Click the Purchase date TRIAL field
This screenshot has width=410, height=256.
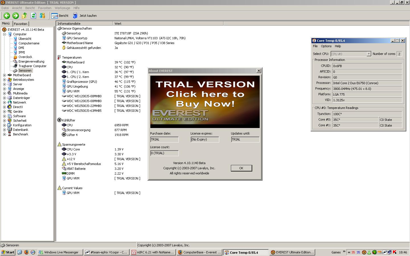coord(164,139)
